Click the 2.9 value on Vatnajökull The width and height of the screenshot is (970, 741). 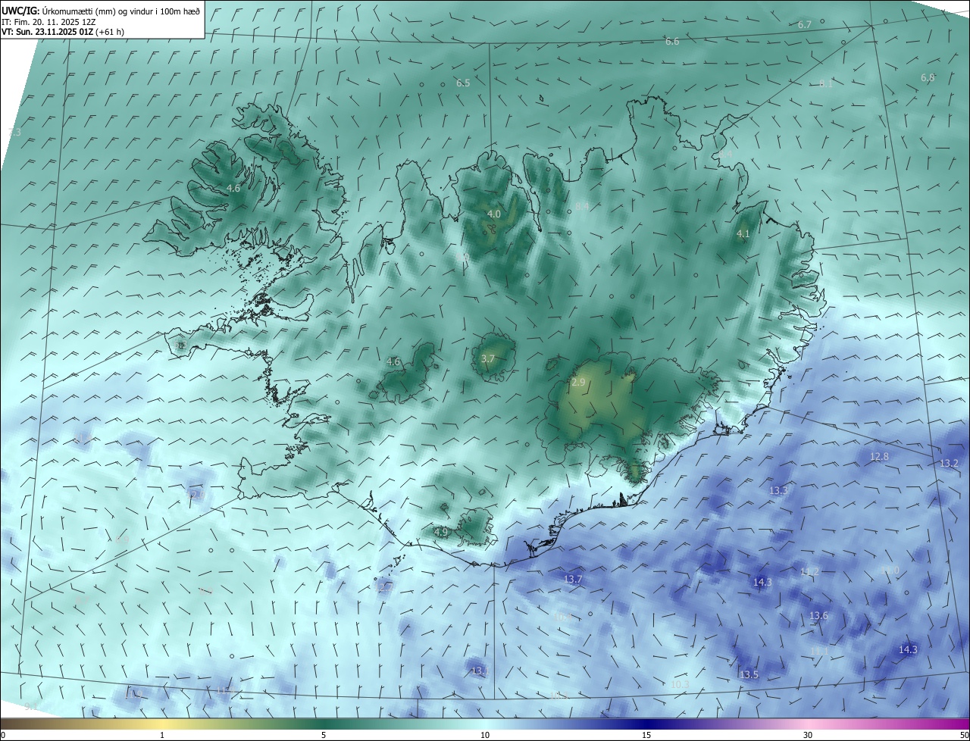pyautogui.click(x=578, y=383)
